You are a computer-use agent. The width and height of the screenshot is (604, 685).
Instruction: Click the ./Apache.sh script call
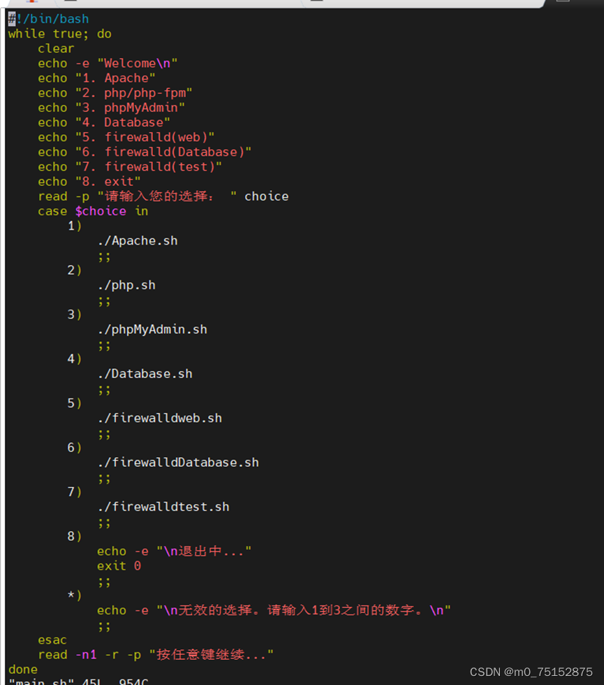click(x=138, y=240)
